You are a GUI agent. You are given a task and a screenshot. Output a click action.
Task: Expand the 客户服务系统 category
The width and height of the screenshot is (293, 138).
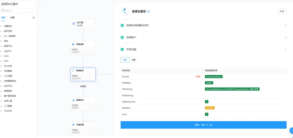coord(1,96)
